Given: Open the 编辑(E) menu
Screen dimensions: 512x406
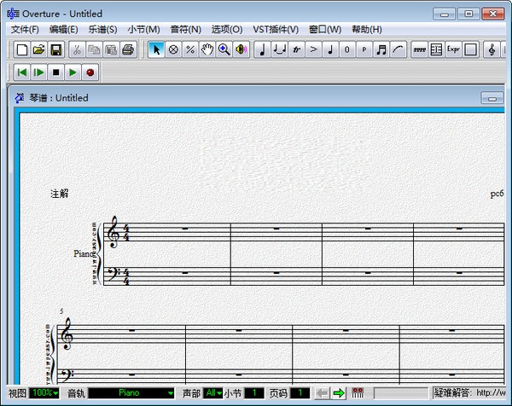Looking at the screenshot, I should point(64,30).
